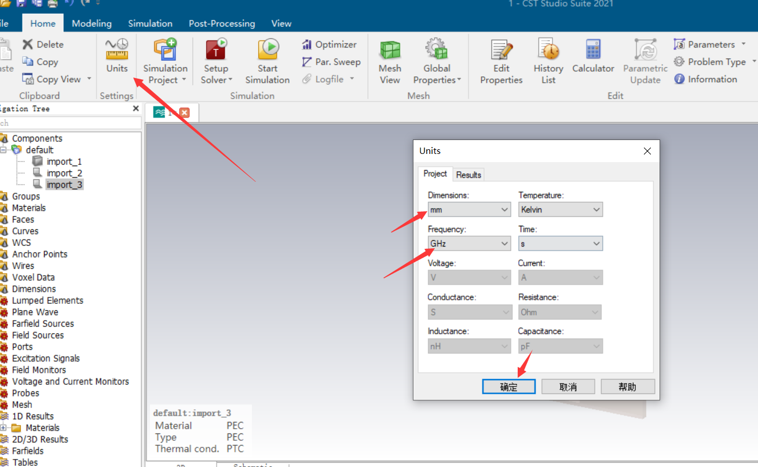Select 2D/3D Results tree item

point(40,439)
